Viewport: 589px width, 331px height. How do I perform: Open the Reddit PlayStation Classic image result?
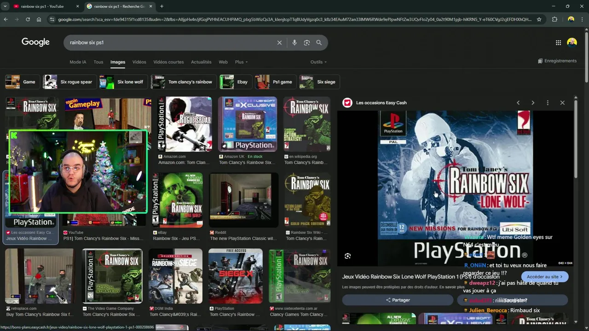coord(243,200)
